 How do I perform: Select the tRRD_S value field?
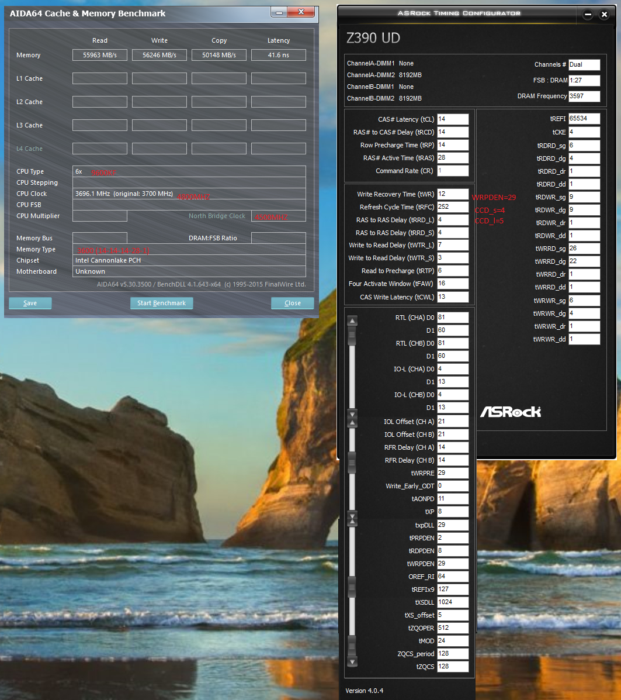click(453, 233)
